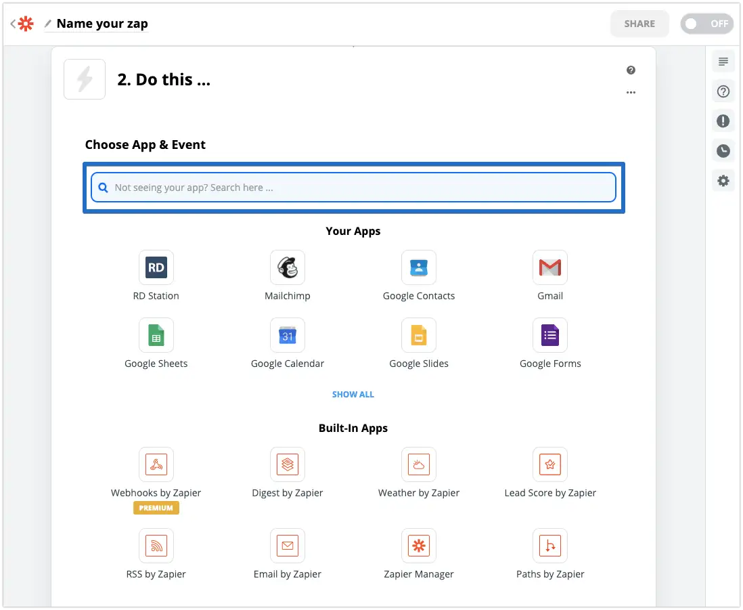Choose Digest by Zapier icon
This screenshot has height=610, width=743.
click(x=288, y=464)
